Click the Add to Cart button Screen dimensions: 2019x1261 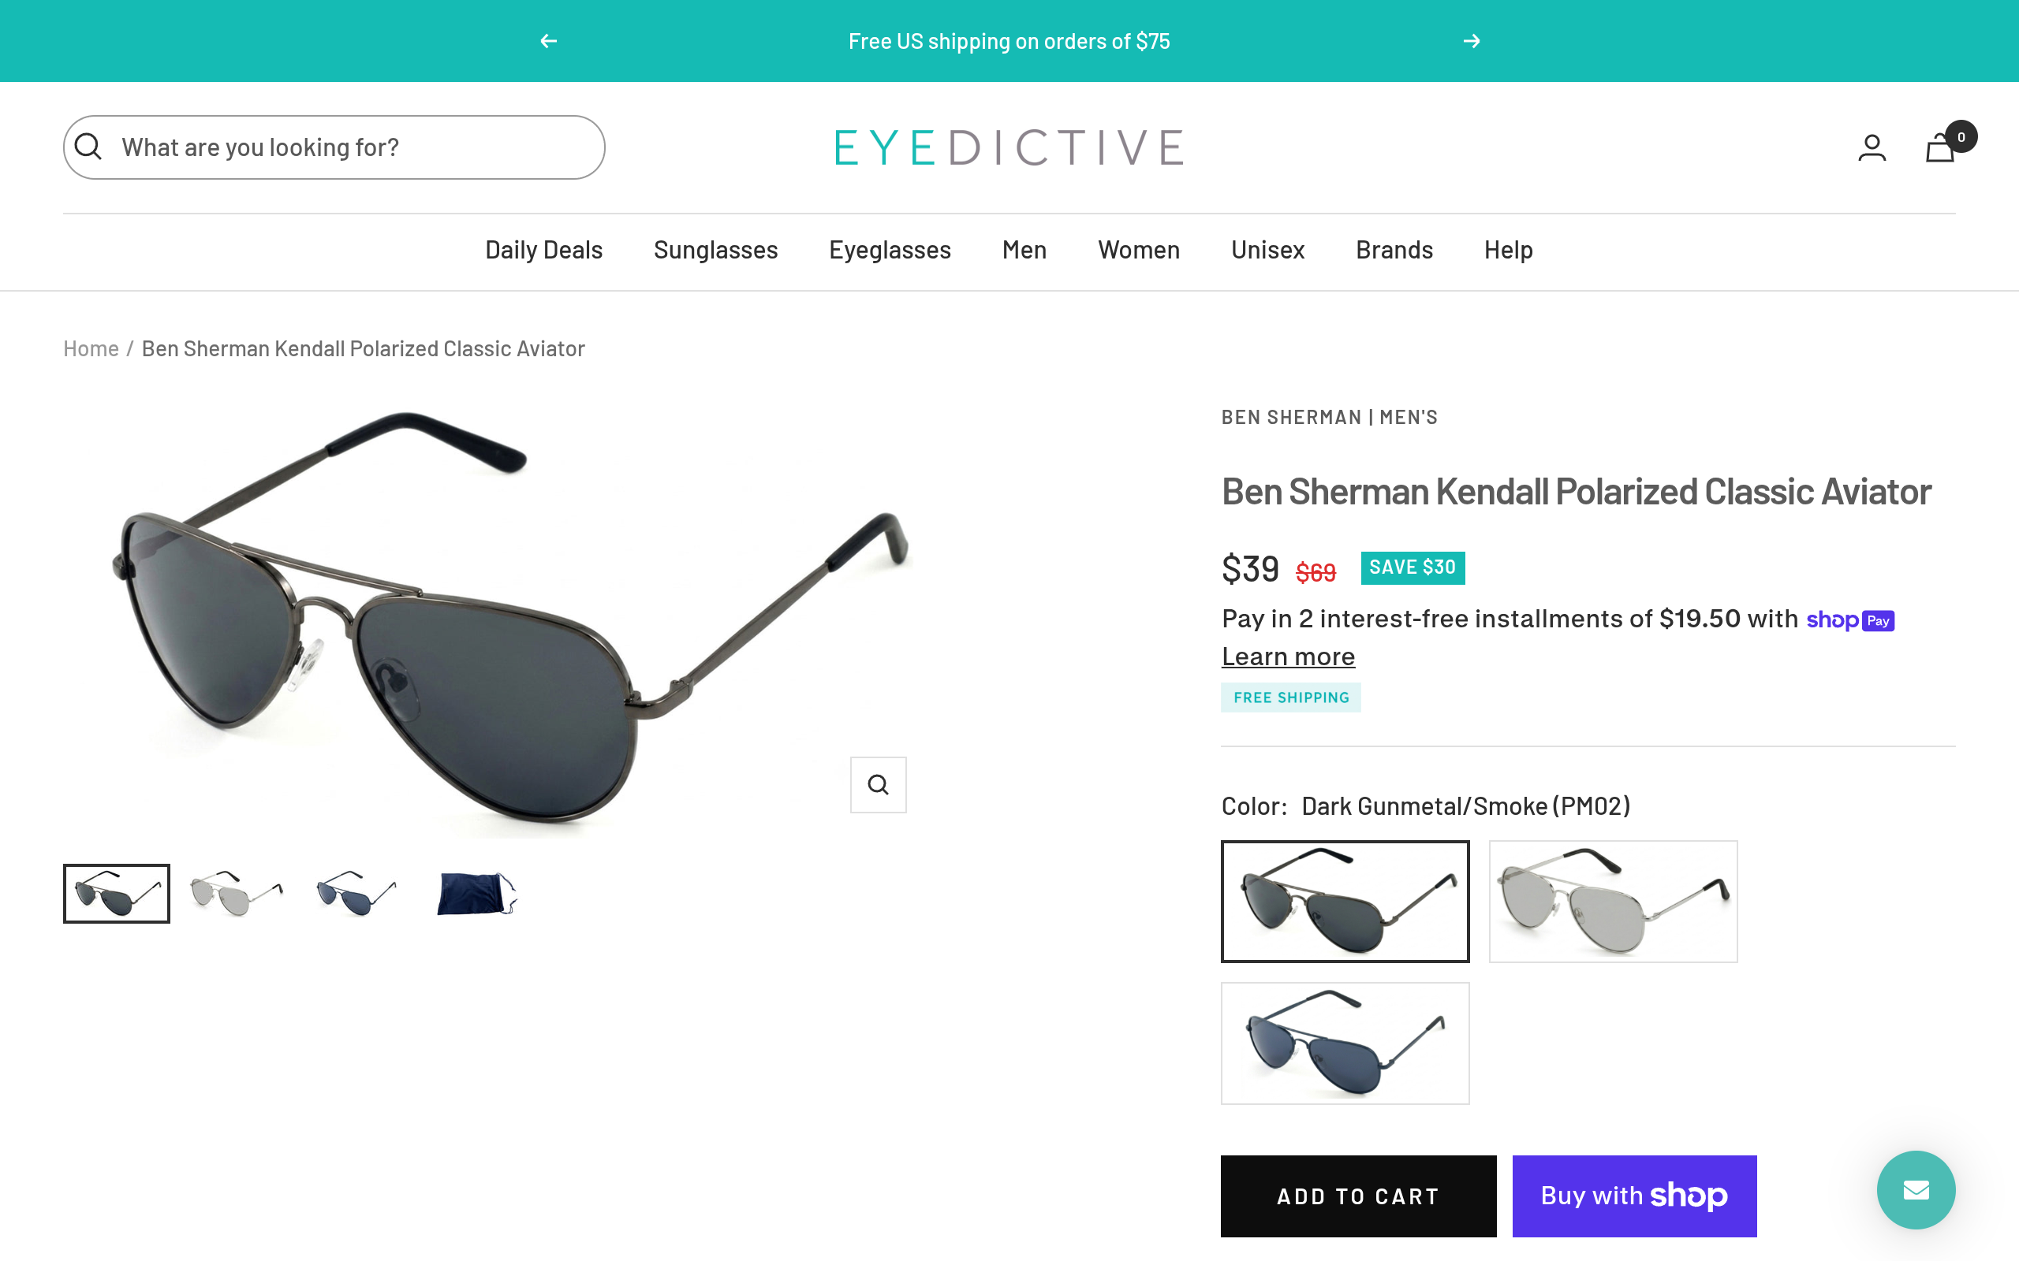(x=1358, y=1196)
